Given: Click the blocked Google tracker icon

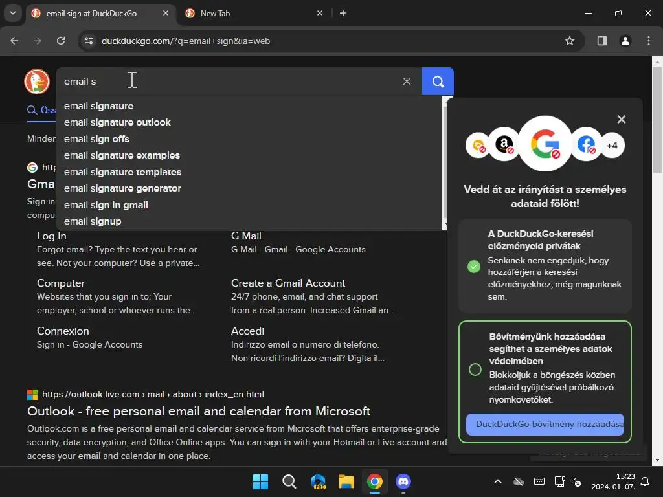Looking at the screenshot, I should (x=545, y=144).
